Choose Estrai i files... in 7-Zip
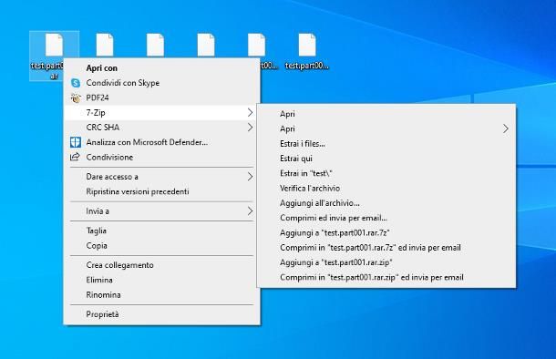Viewport: 556px width, 359px height. [x=386, y=144]
